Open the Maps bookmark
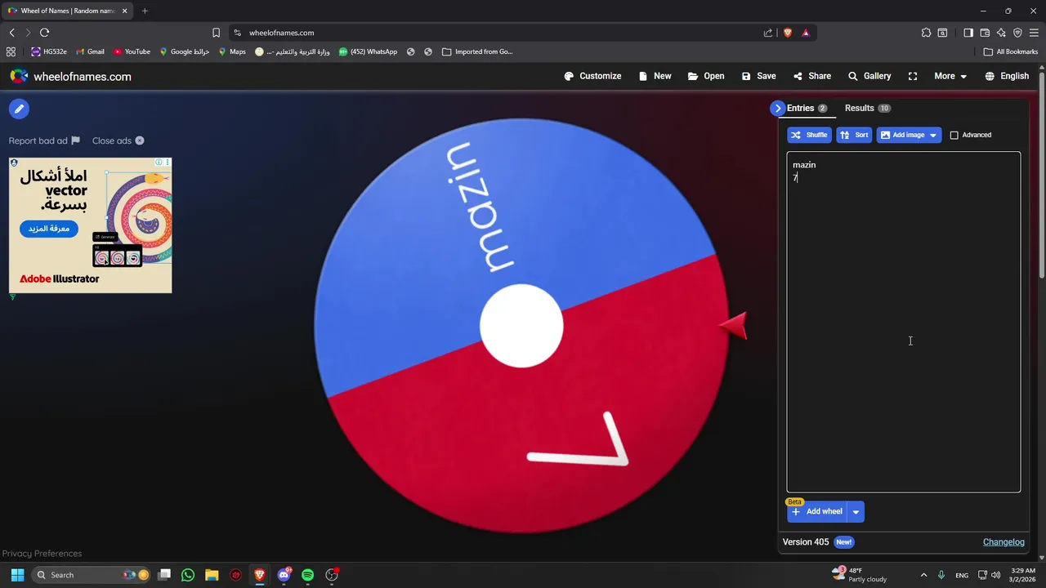Screen dimensions: 1046x588 [x=232, y=51]
